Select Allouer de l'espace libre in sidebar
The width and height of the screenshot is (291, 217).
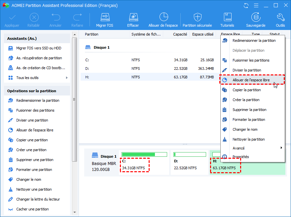point(37,130)
